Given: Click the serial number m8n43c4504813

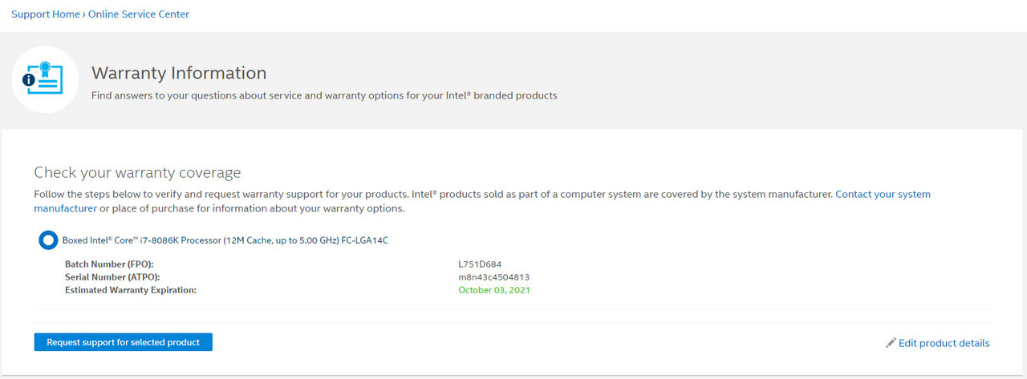Looking at the screenshot, I should coord(493,277).
